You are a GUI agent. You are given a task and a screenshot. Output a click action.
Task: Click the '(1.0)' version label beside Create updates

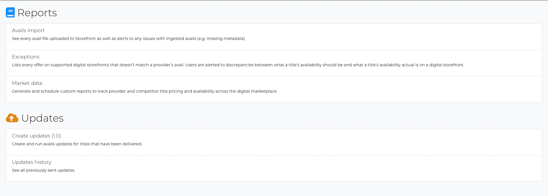[56, 136]
